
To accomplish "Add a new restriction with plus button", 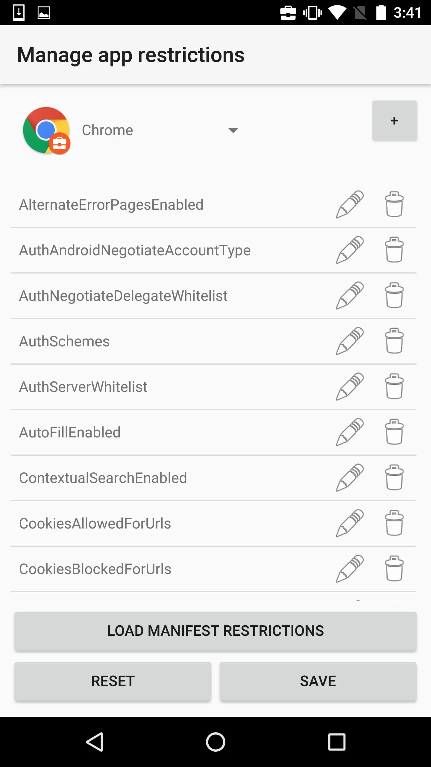I will pyautogui.click(x=394, y=121).
